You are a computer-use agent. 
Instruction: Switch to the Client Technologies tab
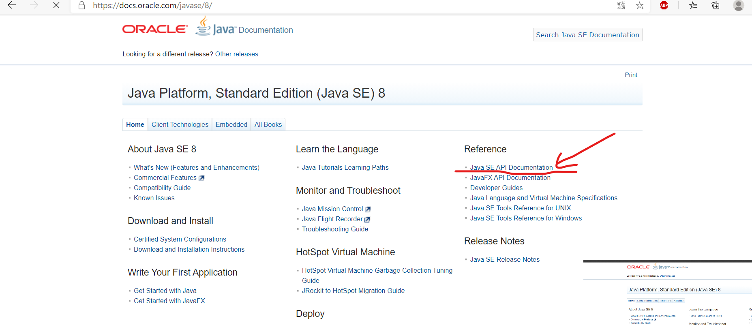[180, 124]
